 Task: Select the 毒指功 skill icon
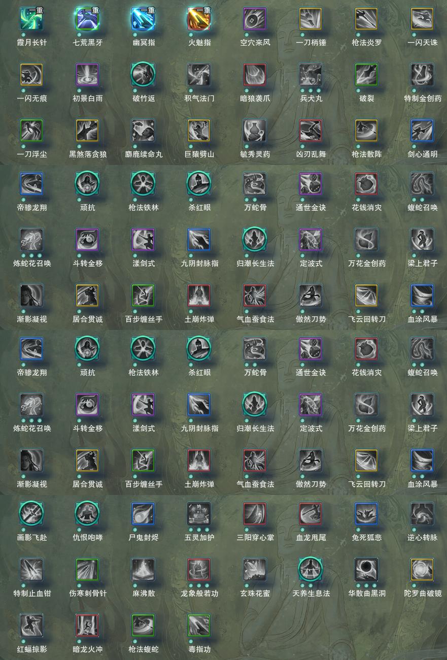point(199,625)
